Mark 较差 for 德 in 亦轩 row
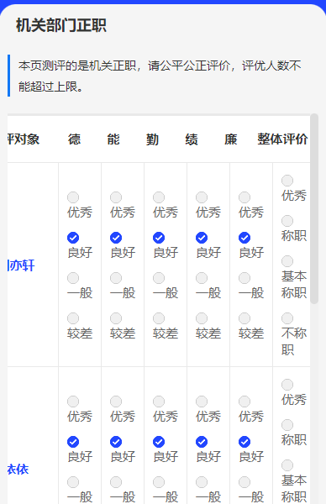 tap(73, 318)
